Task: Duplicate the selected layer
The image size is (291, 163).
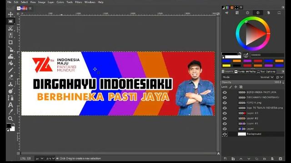Action: [x=256, y=159]
